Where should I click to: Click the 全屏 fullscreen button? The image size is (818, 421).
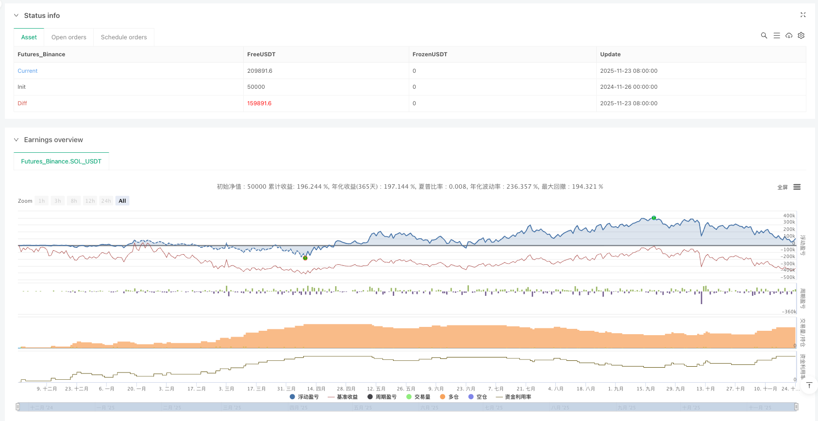782,187
